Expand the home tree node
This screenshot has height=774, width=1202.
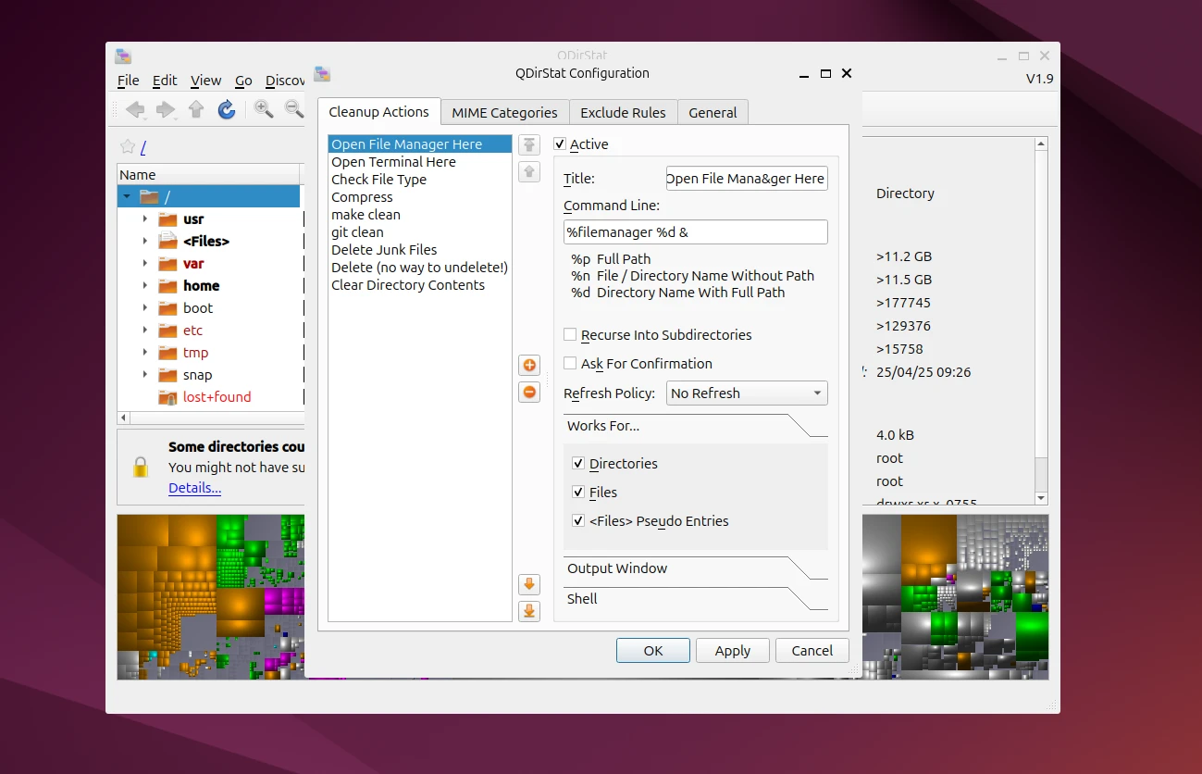[x=145, y=286]
